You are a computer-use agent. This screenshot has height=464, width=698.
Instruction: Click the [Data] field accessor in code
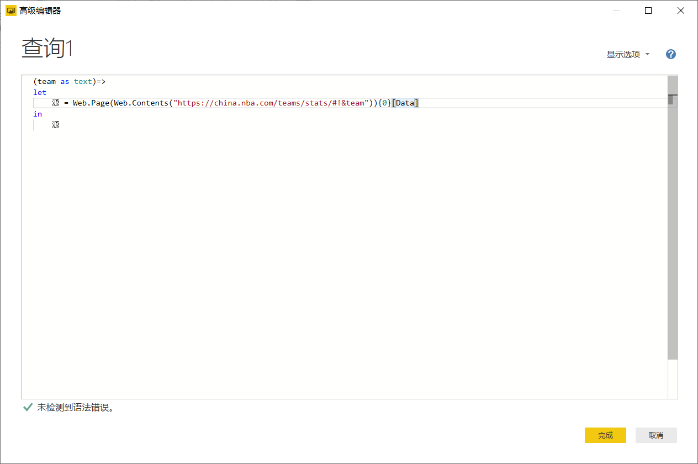pos(405,103)
